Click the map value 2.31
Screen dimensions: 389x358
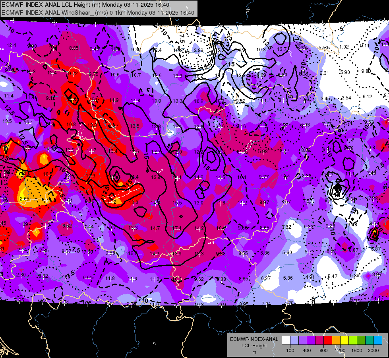click(324, 73)
